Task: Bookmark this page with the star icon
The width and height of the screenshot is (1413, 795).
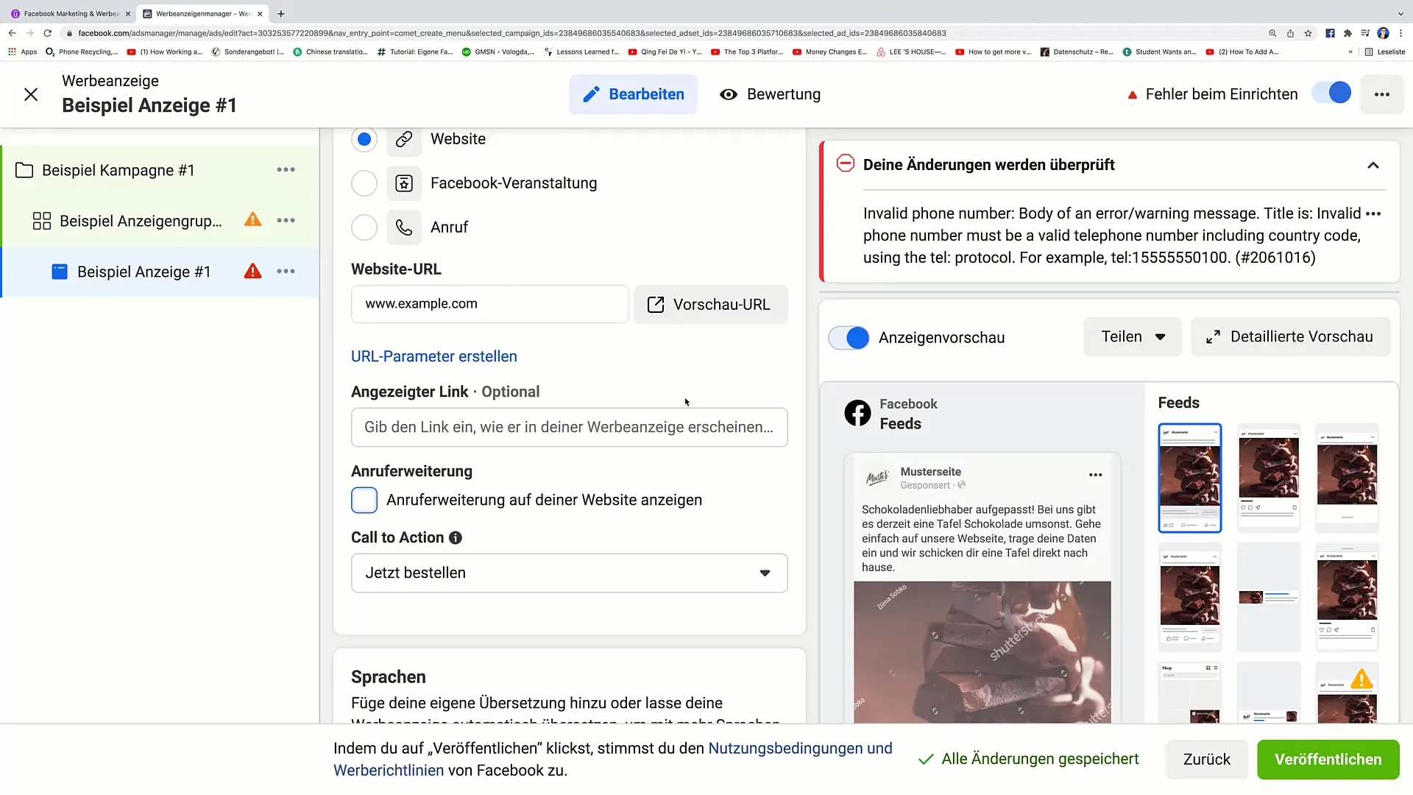Action: (1308, 33)
